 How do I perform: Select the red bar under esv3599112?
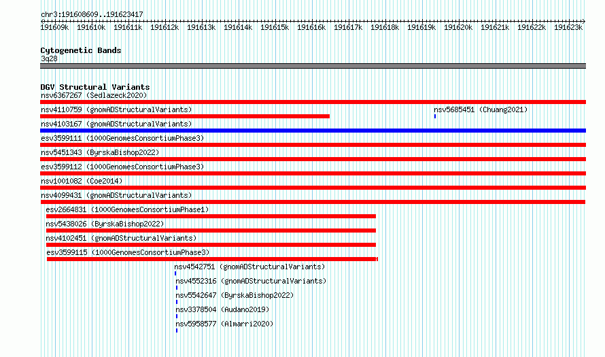pos(313,173)
